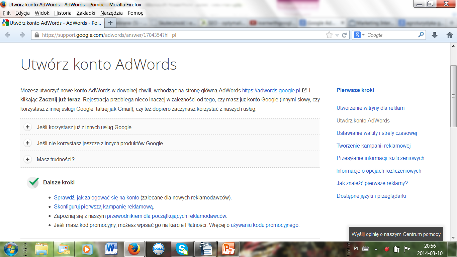Open Action Center flag tray icon
This screenshot has height=257, width=457.
coord(407,249)
